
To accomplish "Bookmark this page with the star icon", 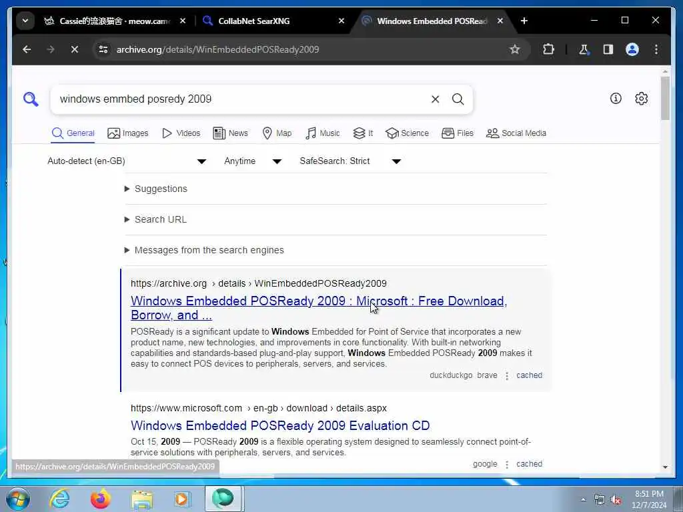I will coord(515,49).
